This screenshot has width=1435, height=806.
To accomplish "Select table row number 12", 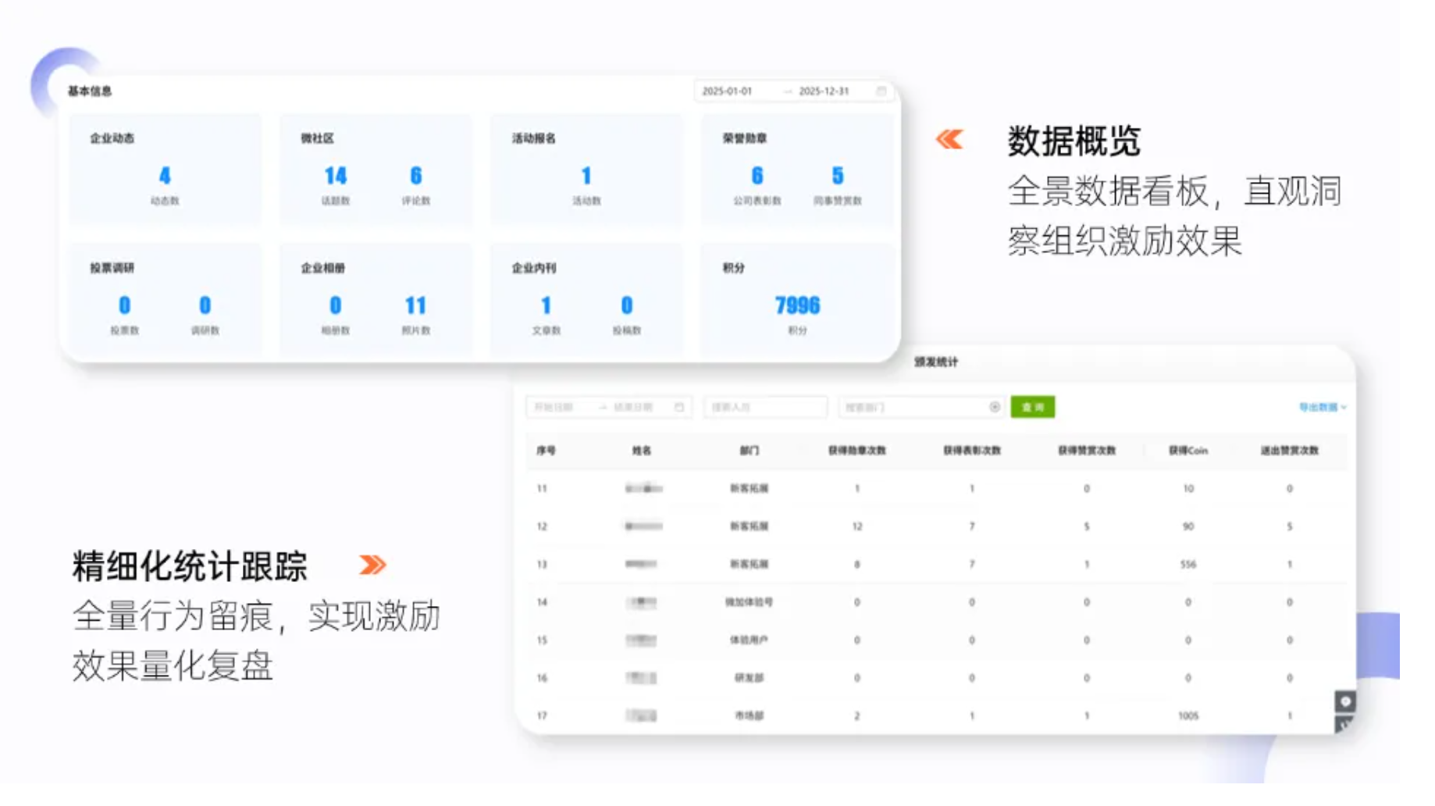I will pyautogui.click(x=936, y=526).
